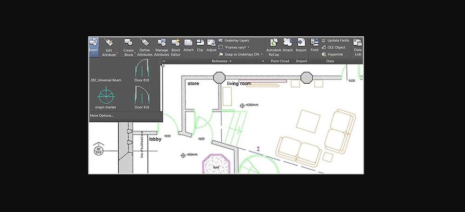Launch the Block Editor
Image resolution: width=465 pixels, height=212 pixels.
[176, 46]
